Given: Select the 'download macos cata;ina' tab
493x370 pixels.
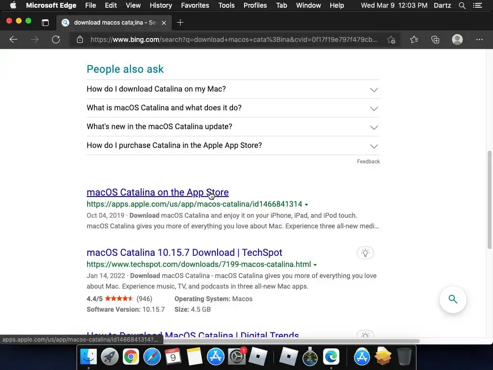Looking at the screenshot, I should (x=114, y=23).
